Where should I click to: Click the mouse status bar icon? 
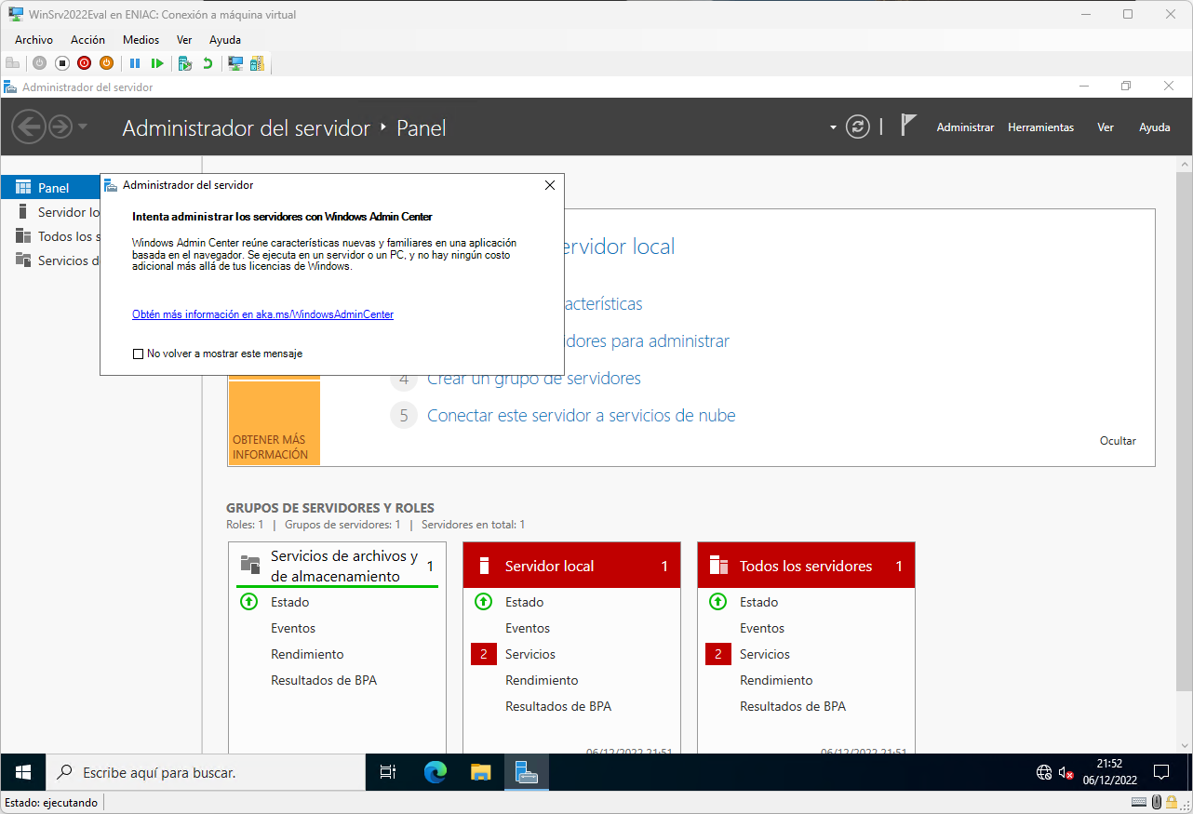point(1157,803)
